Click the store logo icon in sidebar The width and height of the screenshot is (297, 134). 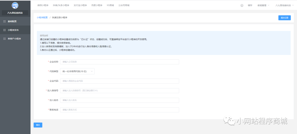[15, 5]
